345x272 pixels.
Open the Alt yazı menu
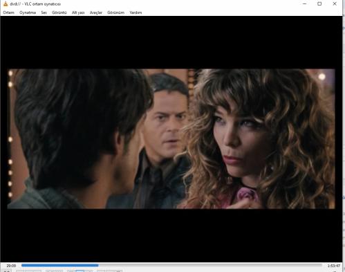point(78,12)
